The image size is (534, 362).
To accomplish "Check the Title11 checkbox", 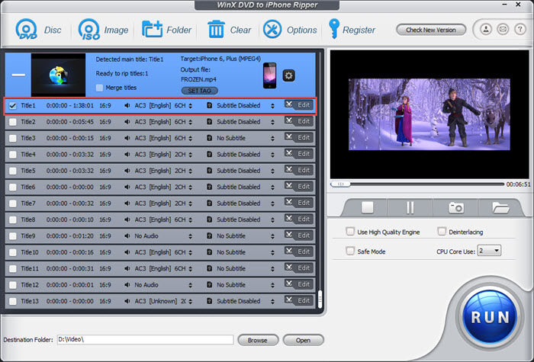I will click(13, 269).
